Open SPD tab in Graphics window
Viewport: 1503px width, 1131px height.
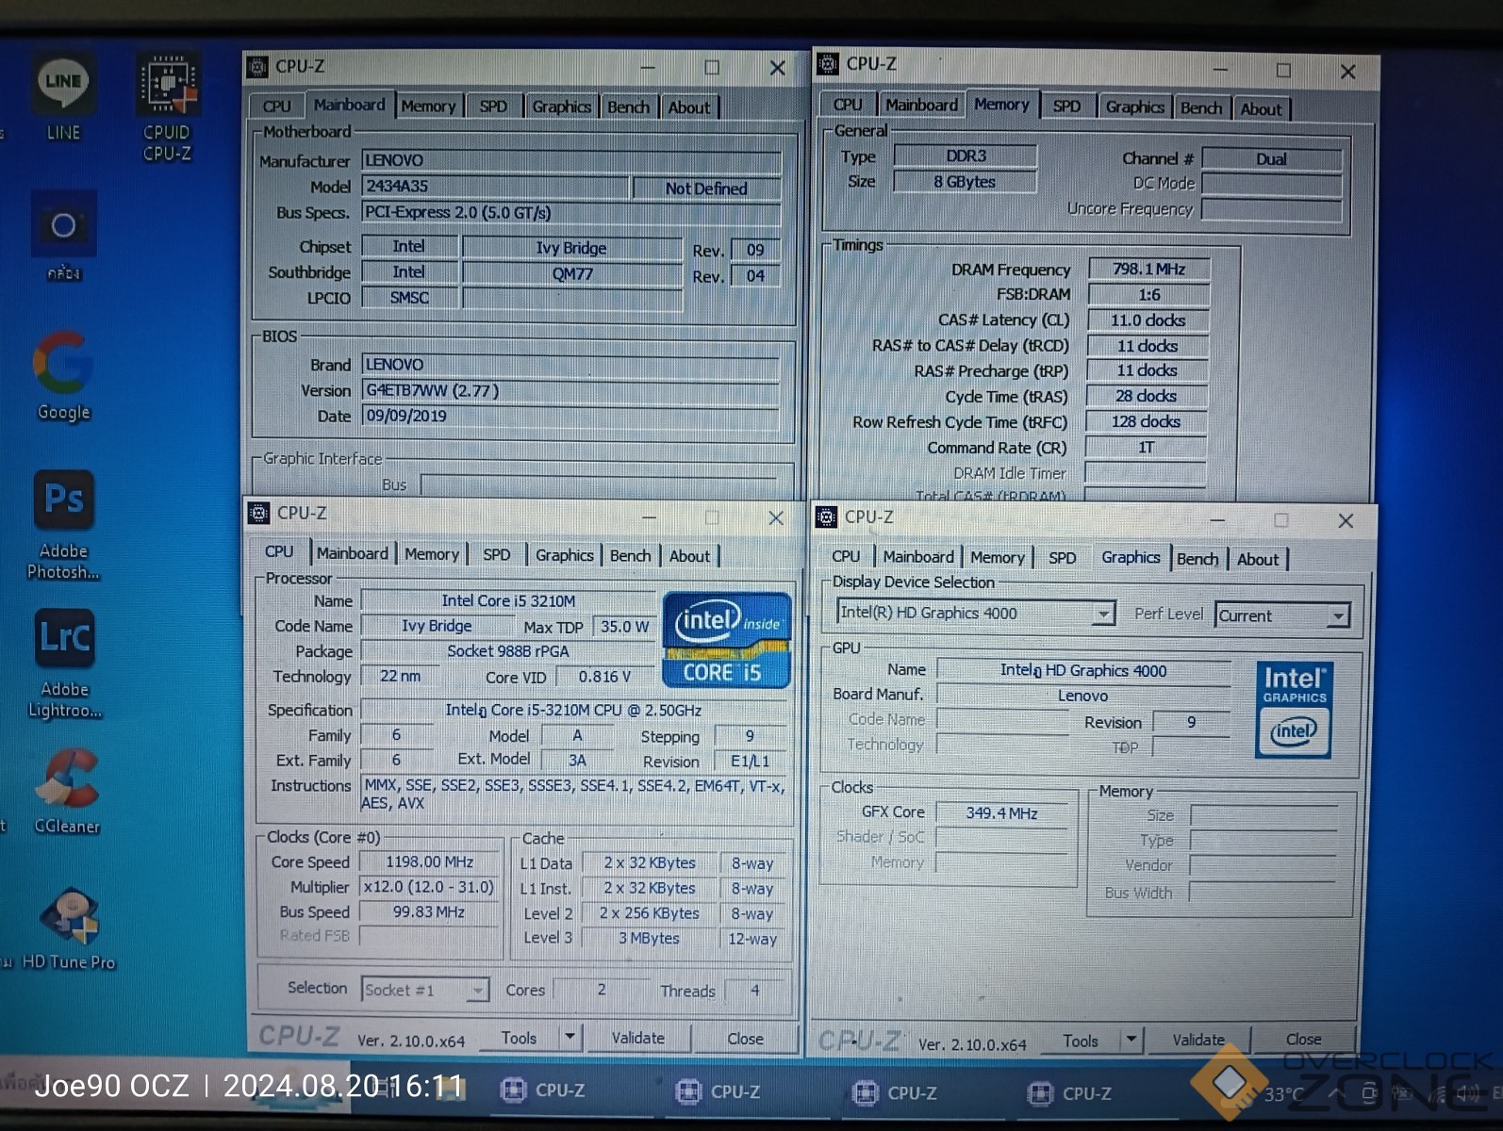click(1062, 558)
